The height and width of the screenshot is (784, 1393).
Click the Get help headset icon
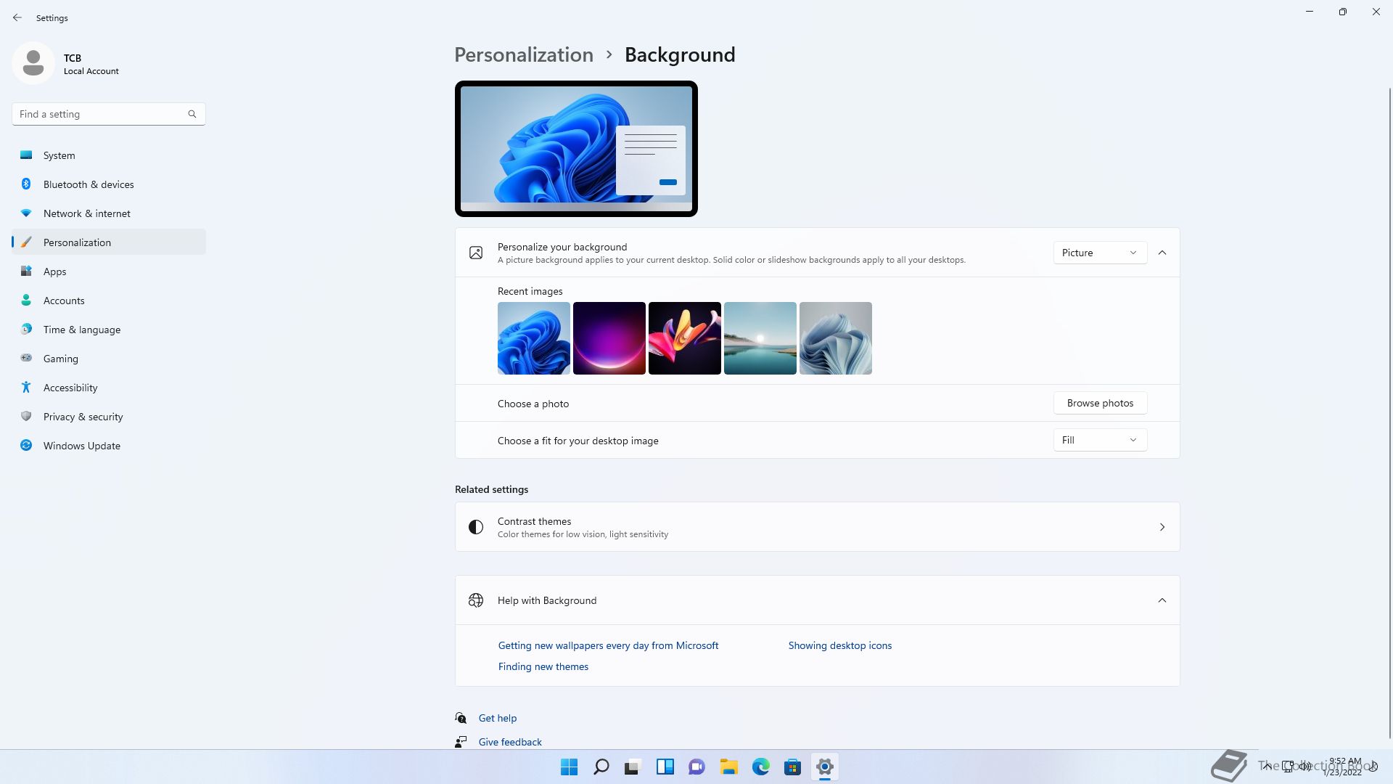tap(461, 718)
